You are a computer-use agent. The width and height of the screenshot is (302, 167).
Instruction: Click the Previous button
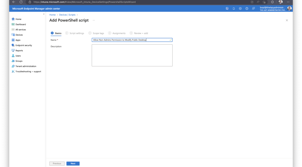point(57,164)
